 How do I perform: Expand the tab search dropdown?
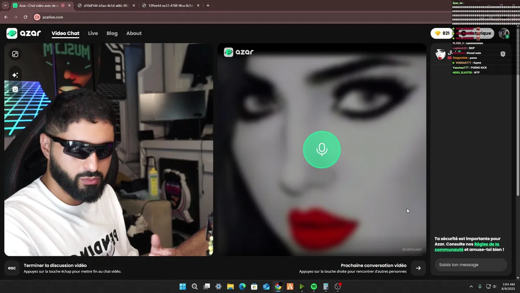click(5, 6)
